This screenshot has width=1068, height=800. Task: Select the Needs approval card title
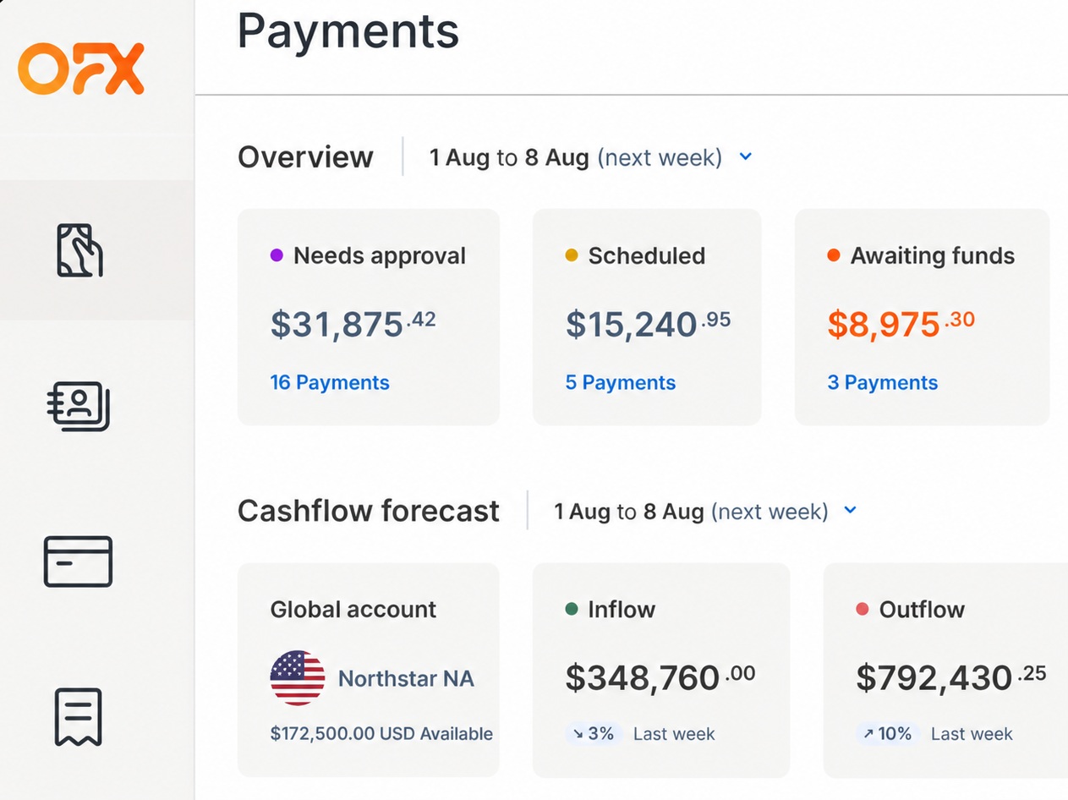380,255
